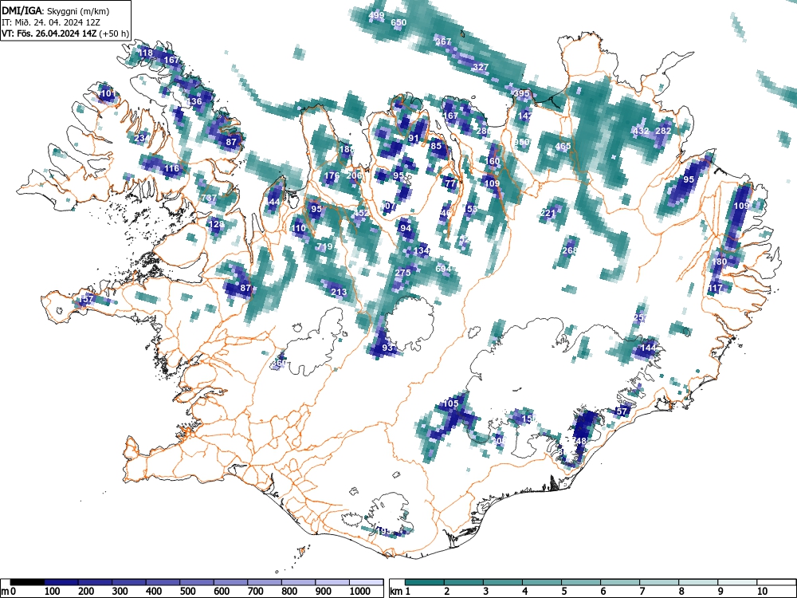This screenshot has width=797, height=598.
Task: Select the 395 value on the map
Action: tap(521, 93)
